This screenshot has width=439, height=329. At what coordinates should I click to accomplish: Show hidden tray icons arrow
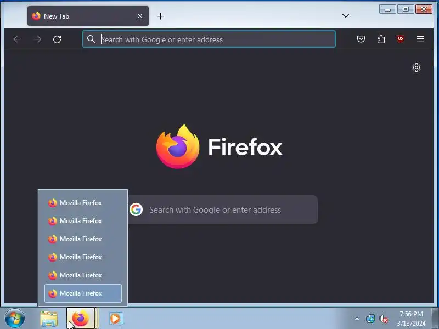(357, 319)
